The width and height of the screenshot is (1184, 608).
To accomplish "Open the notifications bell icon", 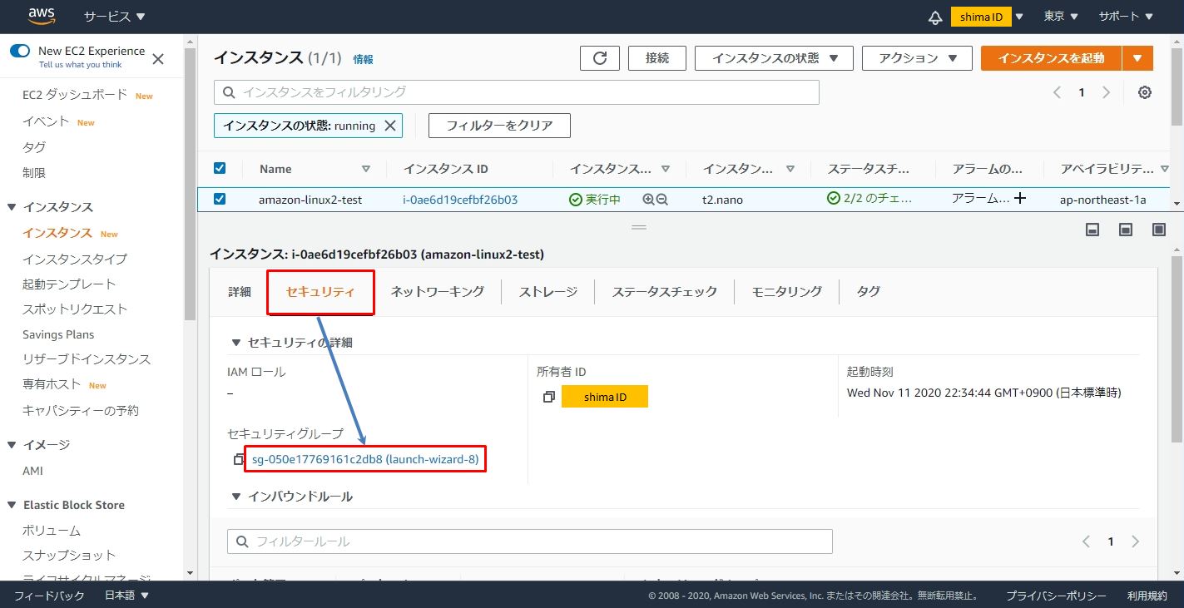I will [936, 17].
